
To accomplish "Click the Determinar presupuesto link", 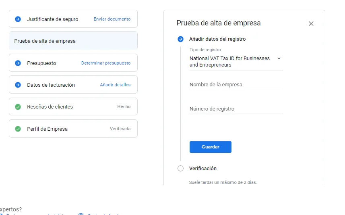I will (106, 63).
